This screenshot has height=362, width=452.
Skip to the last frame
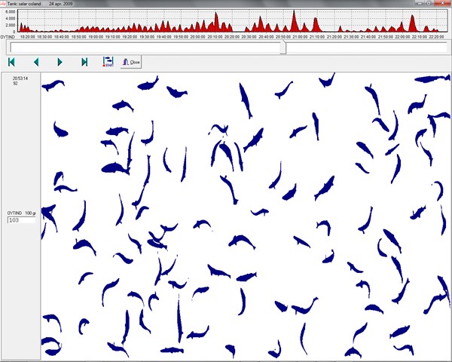click(x=84, y=62)
